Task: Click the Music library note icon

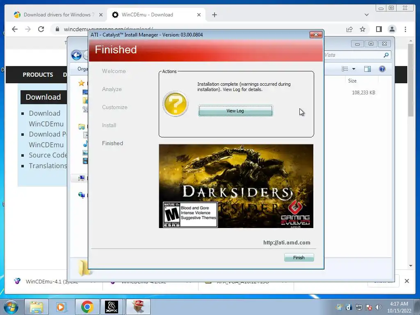Action: pyautogui.click(x=85, y=144)
